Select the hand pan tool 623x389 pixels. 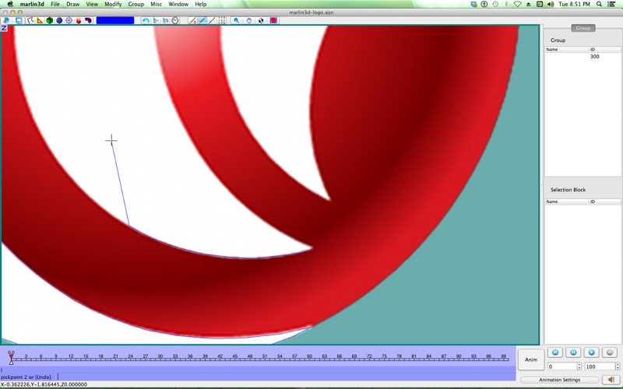(x=249, y=20)
